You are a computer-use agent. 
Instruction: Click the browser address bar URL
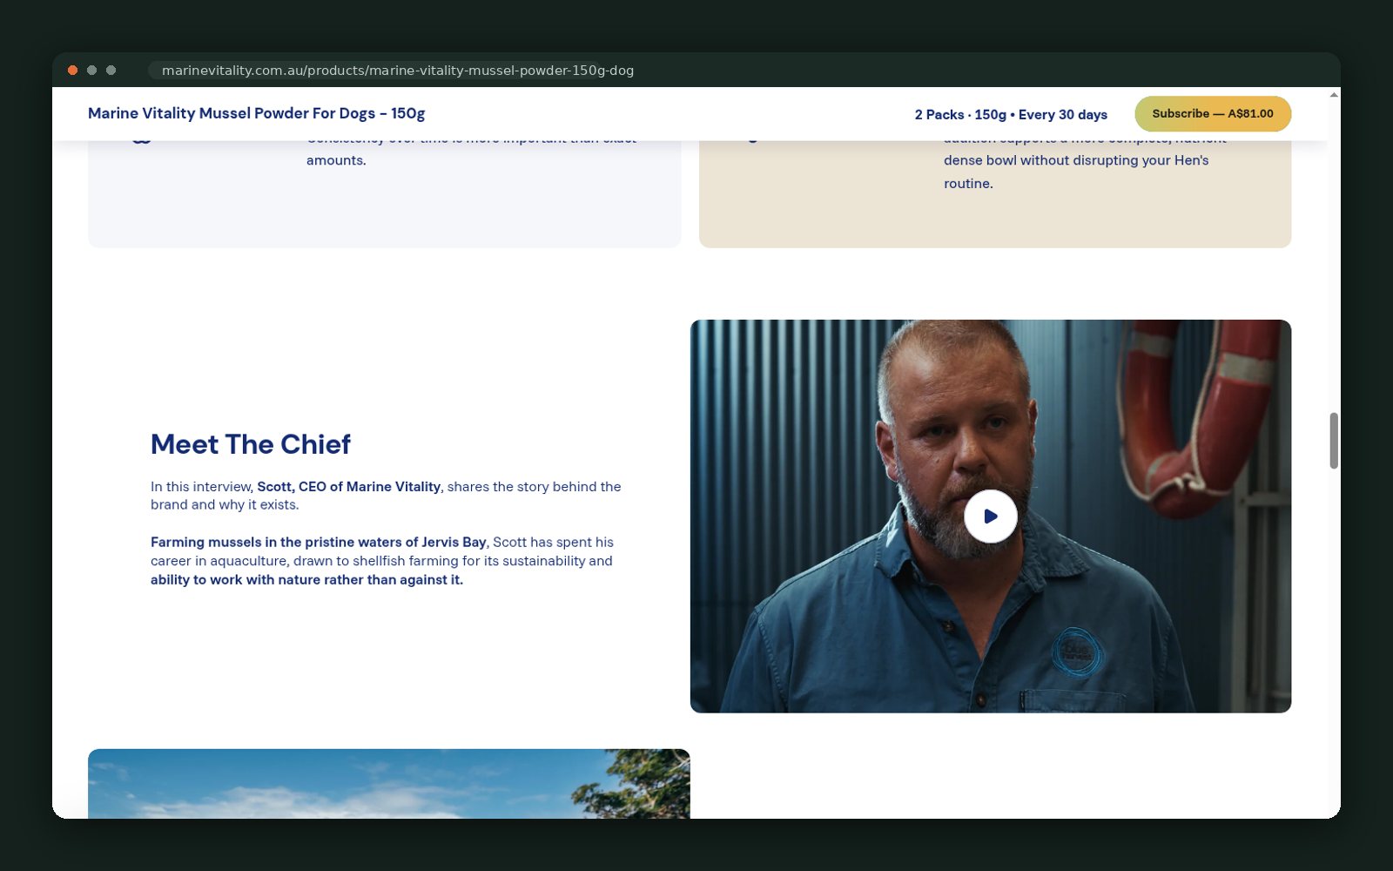(x=398, y=71)
